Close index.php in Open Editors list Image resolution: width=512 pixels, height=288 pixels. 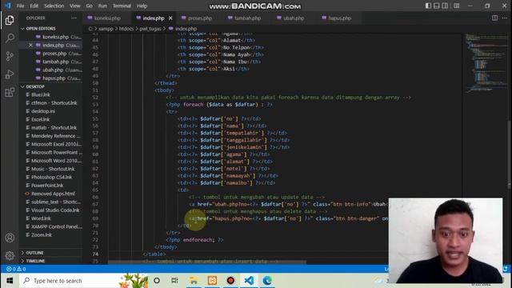(x=30, y=45)
